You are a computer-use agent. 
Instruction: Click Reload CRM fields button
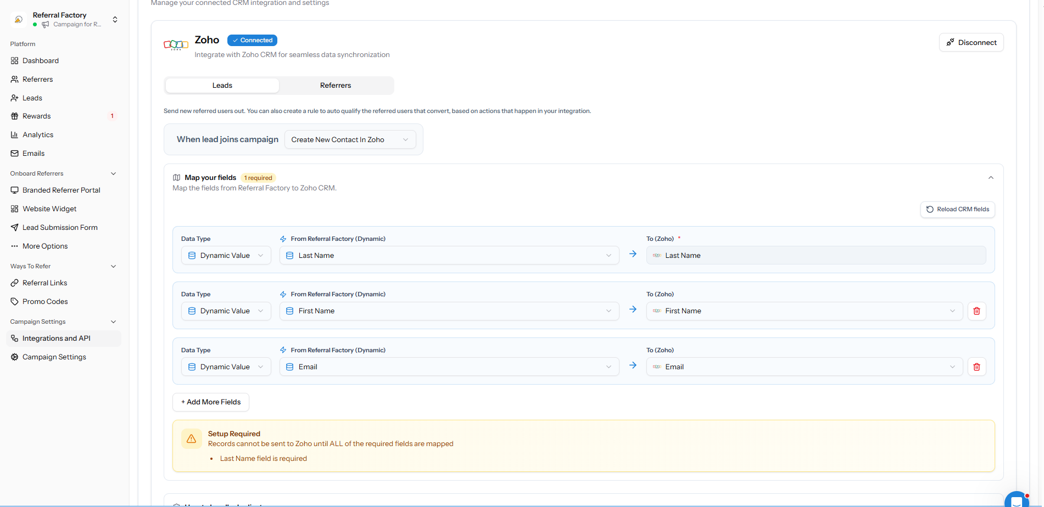pos(957,210)
